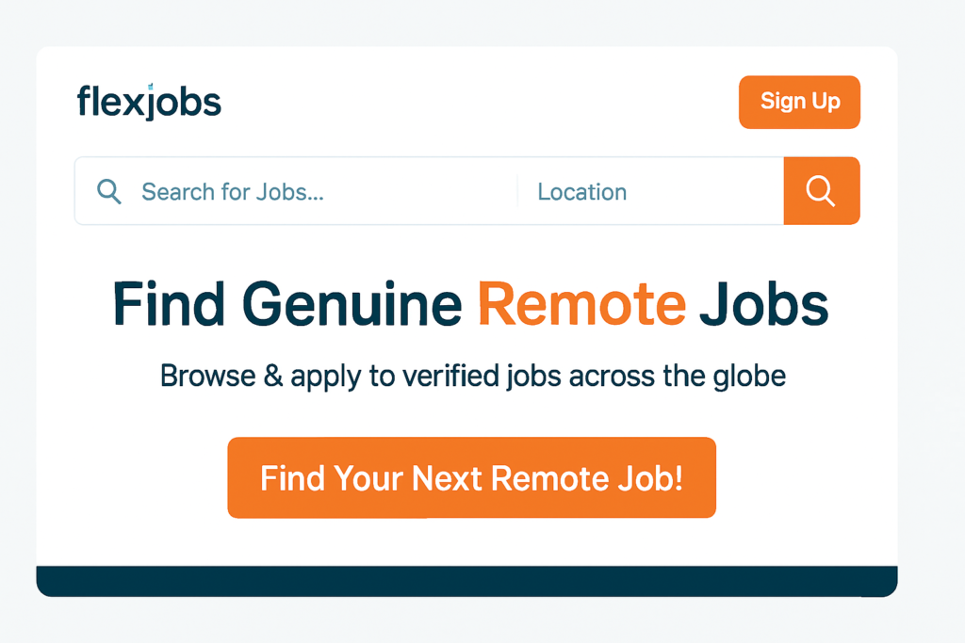Click the orange word Remote in the headline
Screen dimensions: 965x643
click(581, 304)
